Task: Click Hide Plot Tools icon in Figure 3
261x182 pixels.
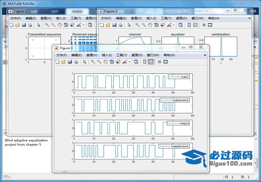Action: [x=159, y=62]
